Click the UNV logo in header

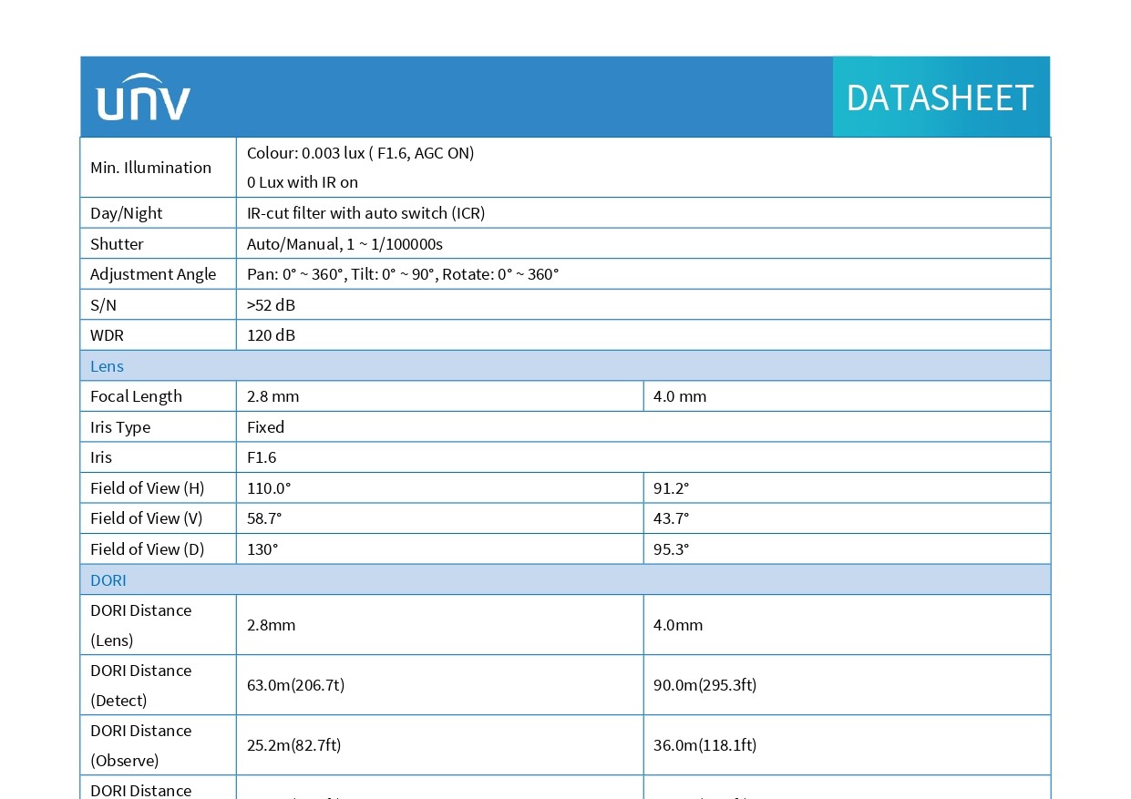pos(144,97)
